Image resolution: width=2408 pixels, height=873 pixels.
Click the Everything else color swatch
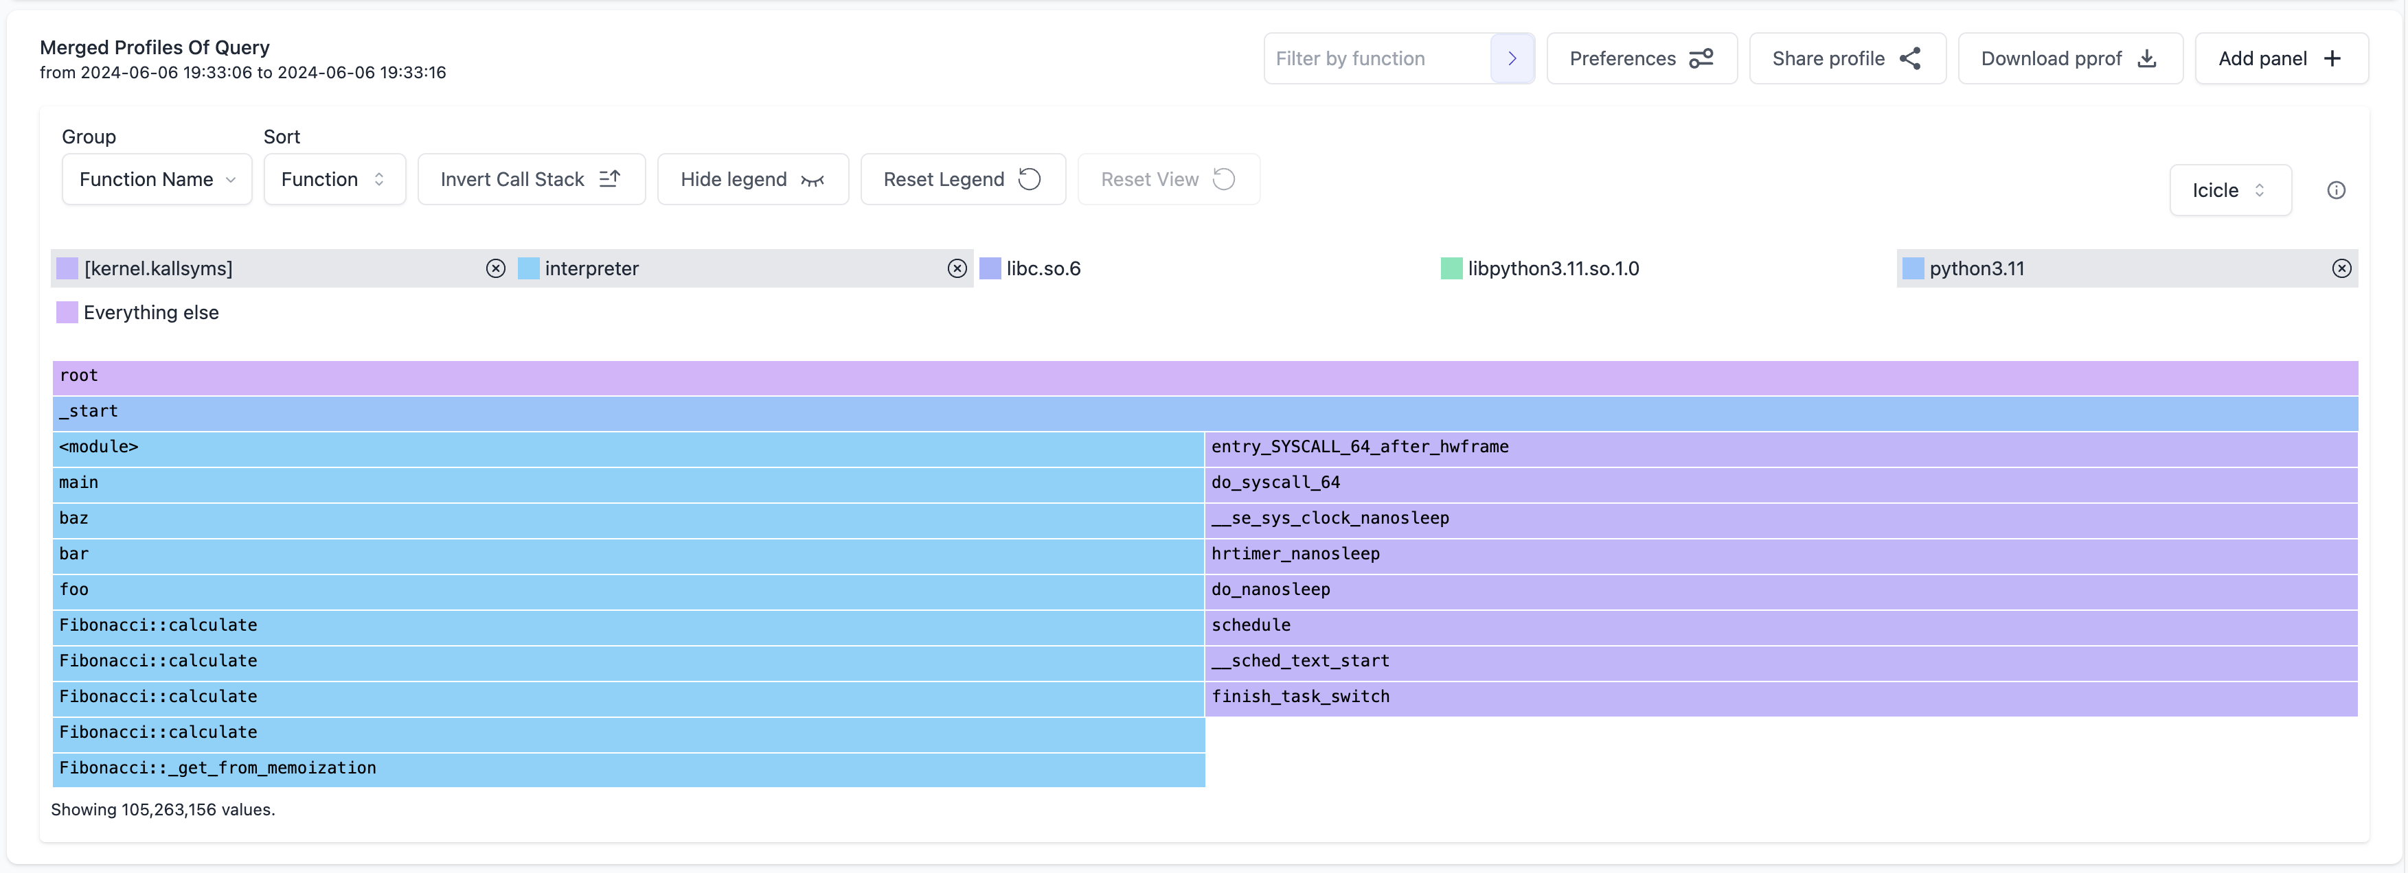coord(67,312)
